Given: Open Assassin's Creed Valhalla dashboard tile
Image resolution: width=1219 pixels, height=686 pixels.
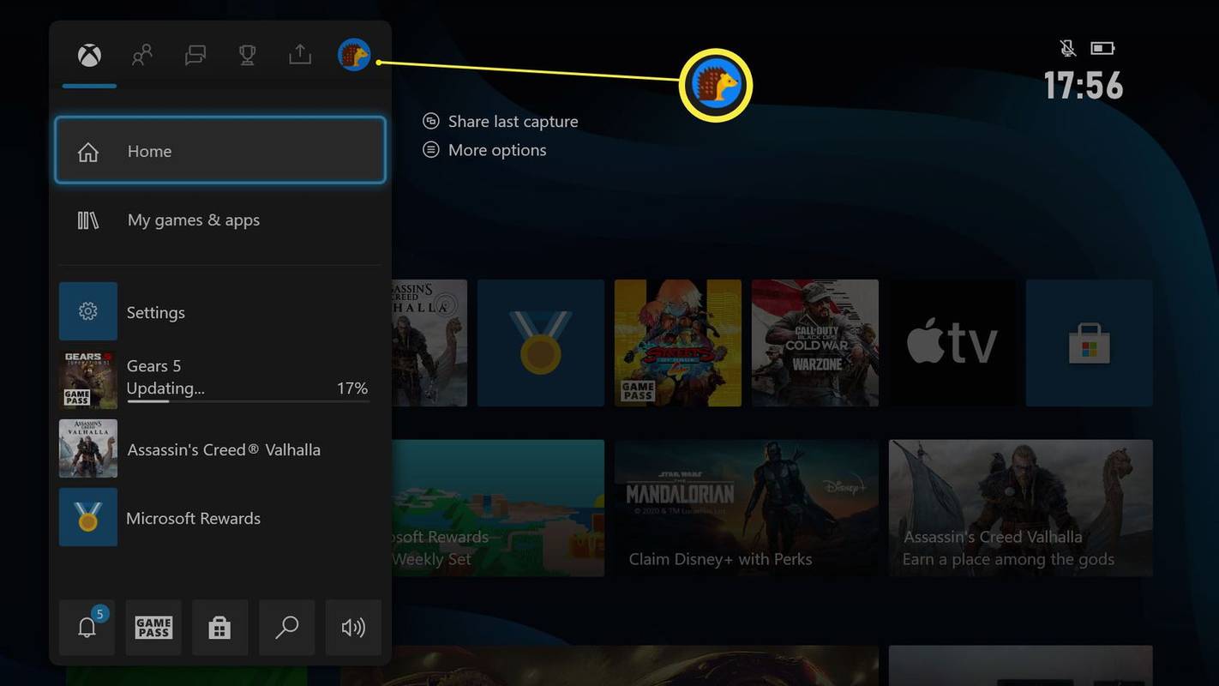Looking at the screenshot, I should pyautogui.click(x=429, y=343).
